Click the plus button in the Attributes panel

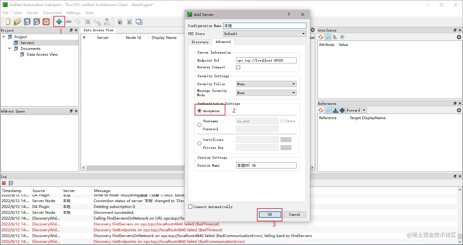coord(459,37)
